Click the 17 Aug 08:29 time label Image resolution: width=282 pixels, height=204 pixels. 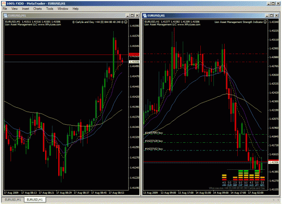[x=64, y=193]
